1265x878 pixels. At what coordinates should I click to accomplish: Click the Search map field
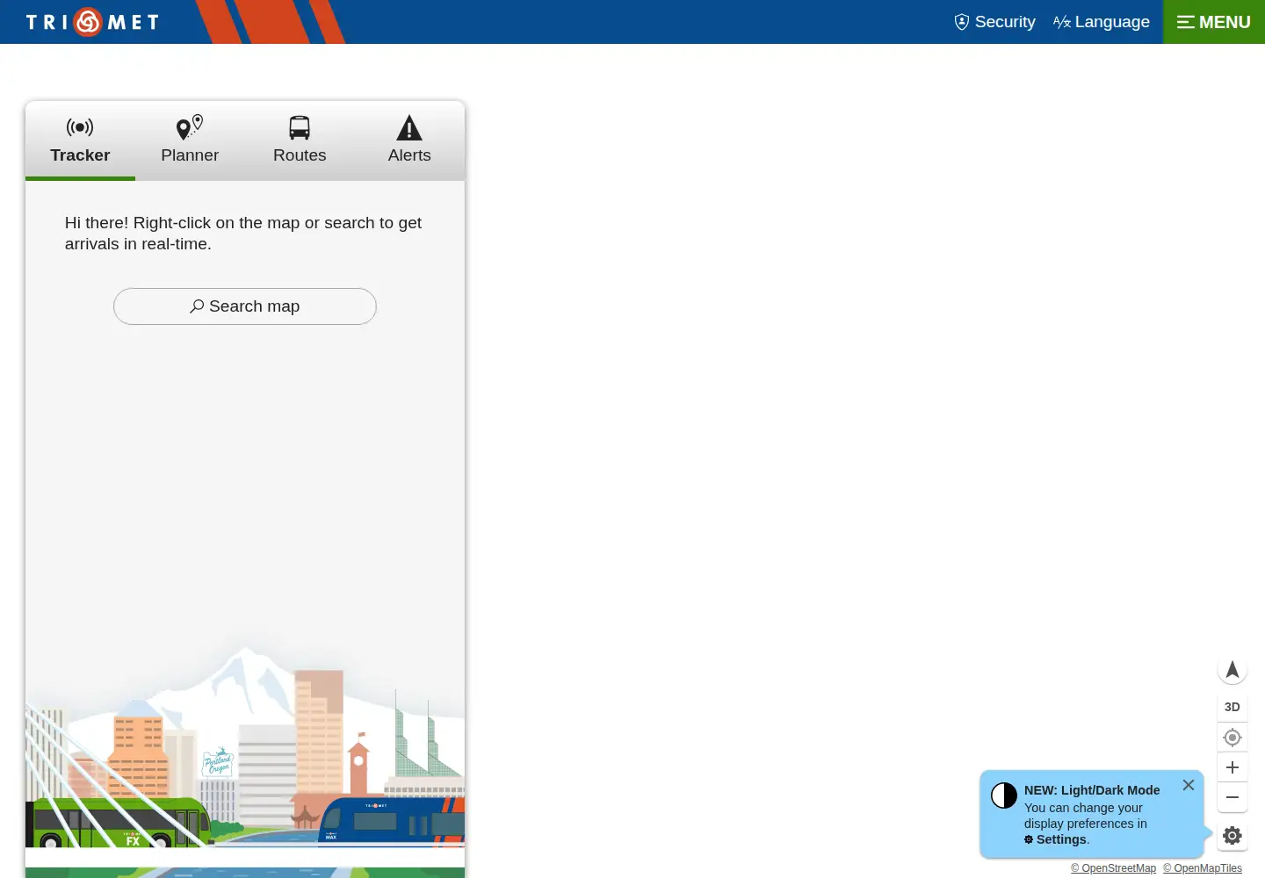coord(245,306)
